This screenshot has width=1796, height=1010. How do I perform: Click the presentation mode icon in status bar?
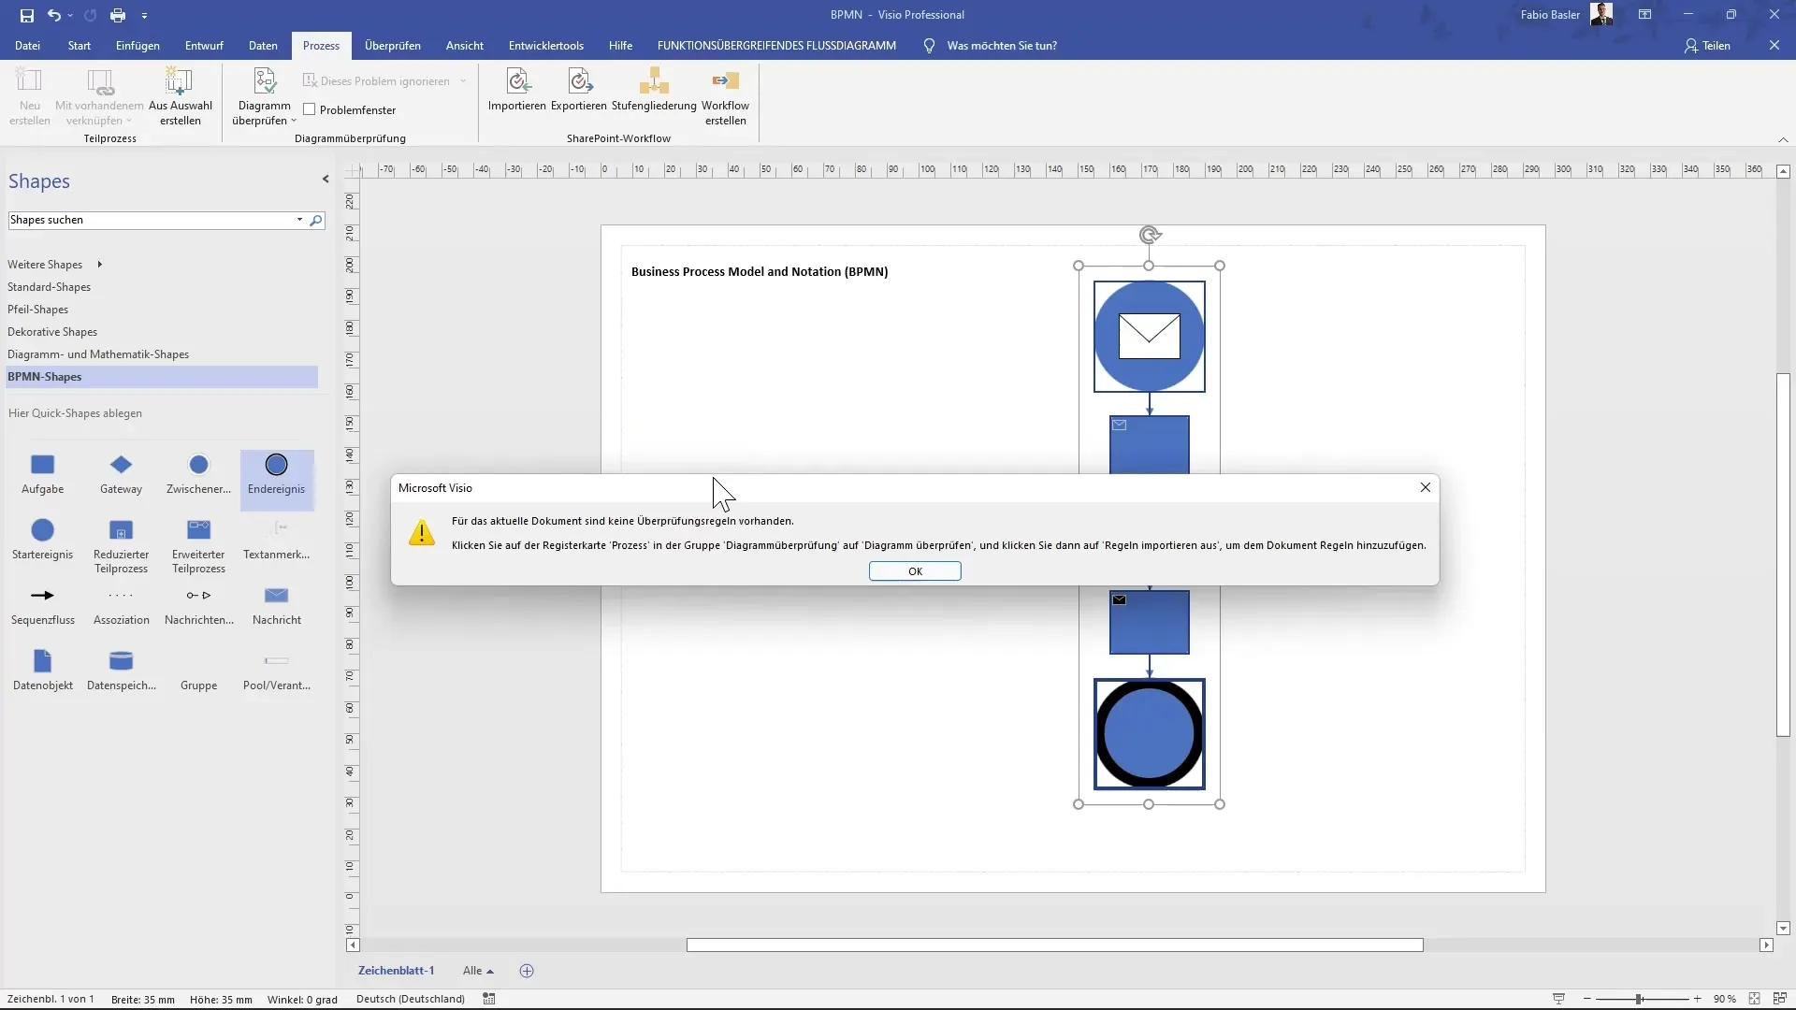point(1558,999)
